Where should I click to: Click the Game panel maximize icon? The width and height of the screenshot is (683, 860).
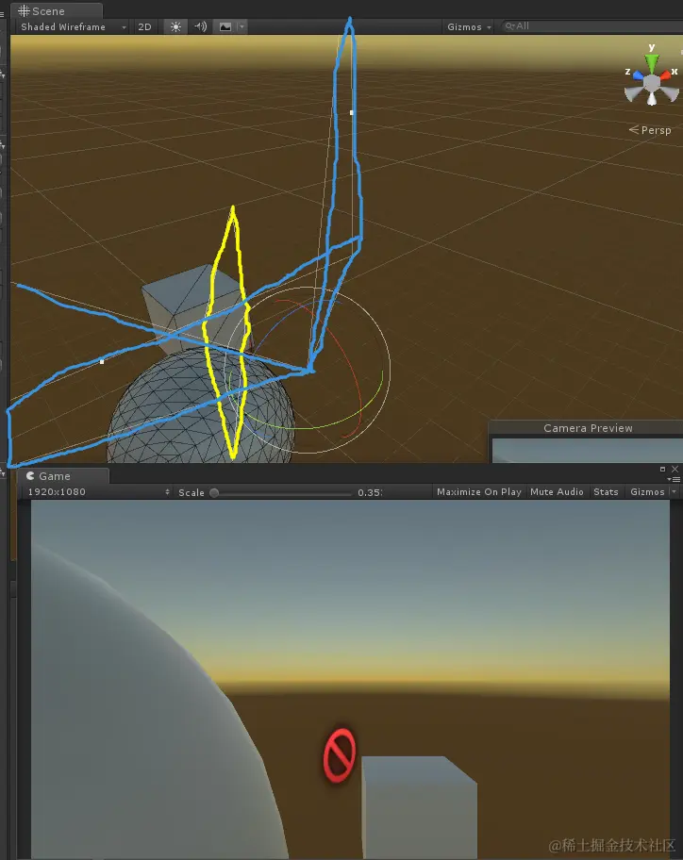662,469
